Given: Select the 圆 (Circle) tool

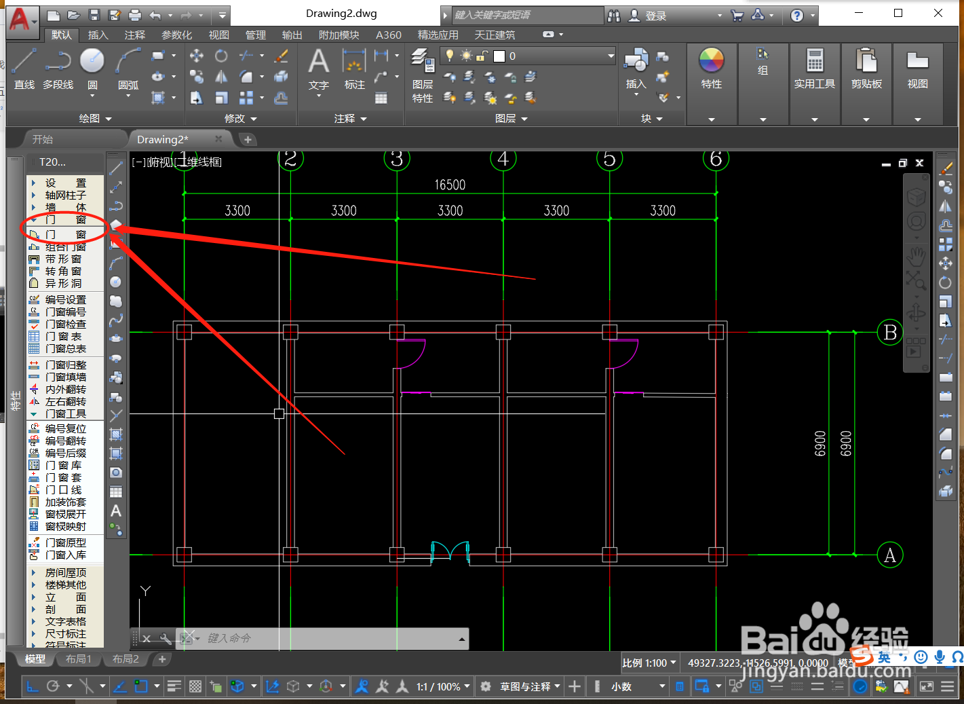Looking at the screenshot, I should click(x=92, y=69).
